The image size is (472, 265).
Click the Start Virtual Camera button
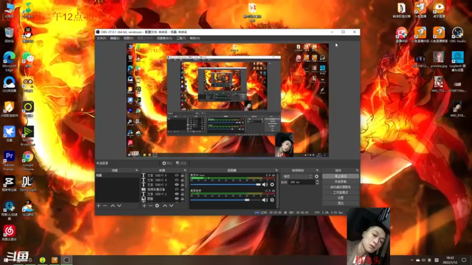[x=340, y=187]
